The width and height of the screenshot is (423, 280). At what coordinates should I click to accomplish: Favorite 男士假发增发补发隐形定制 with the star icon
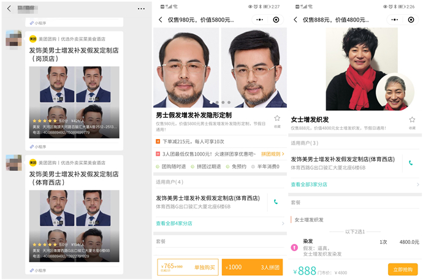pos(276,119)
